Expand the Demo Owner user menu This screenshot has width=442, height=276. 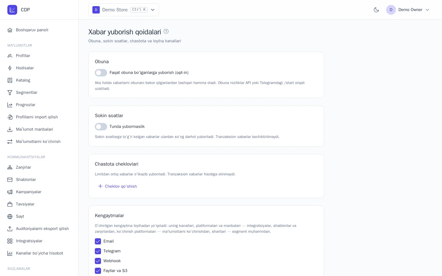point(408,10)
